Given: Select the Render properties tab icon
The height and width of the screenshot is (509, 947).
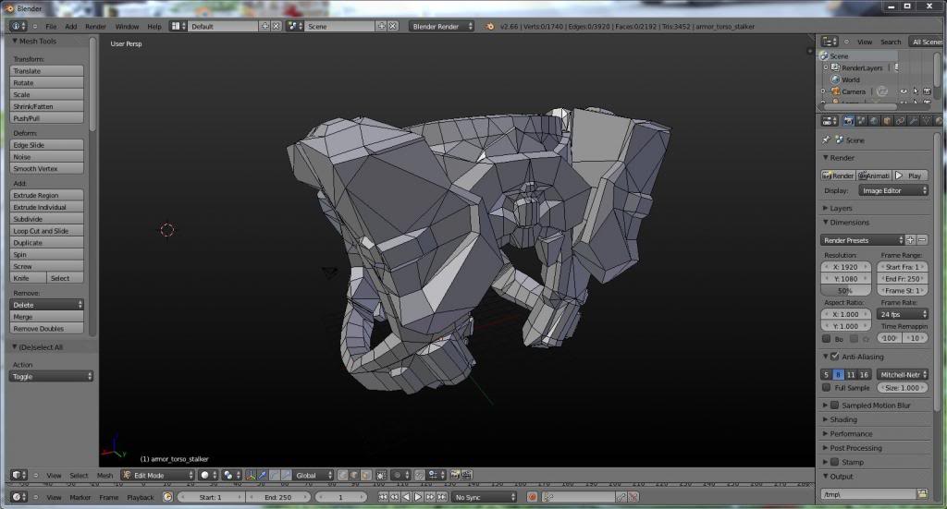Looking at the screenshot, I should 849,121.
